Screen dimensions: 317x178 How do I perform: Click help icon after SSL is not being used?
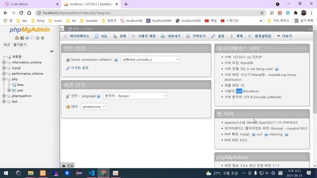[x=276, y=69]
